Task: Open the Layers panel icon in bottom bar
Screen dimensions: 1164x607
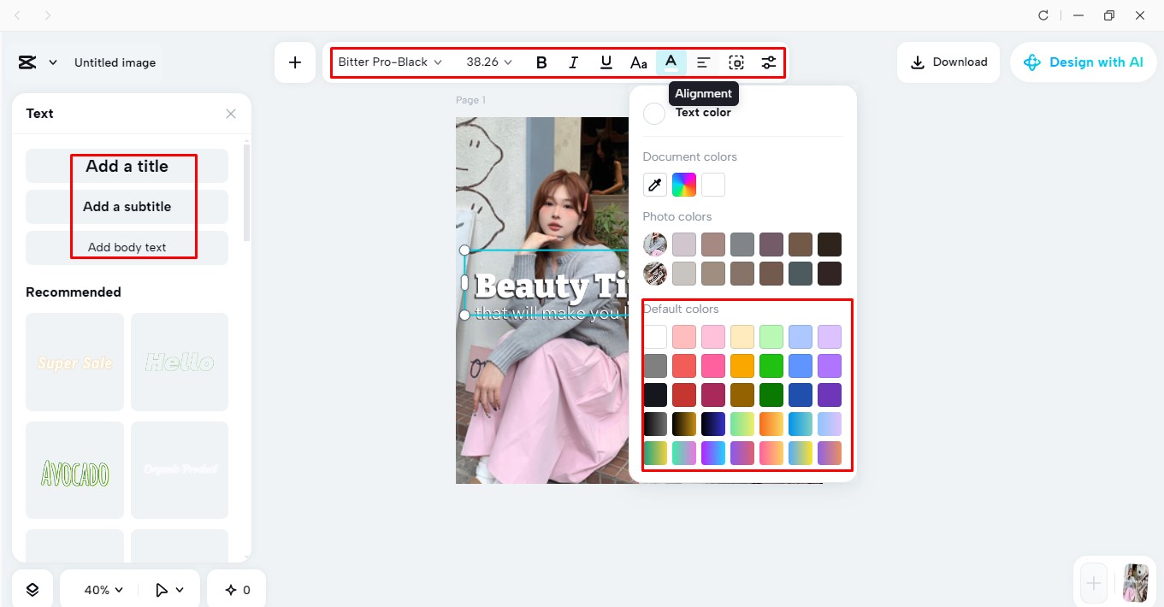Action: tap(32, 589)
